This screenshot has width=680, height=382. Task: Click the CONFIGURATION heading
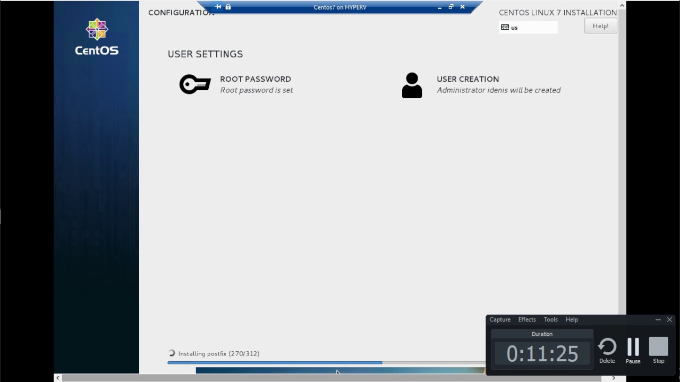(x=180, y=12)
